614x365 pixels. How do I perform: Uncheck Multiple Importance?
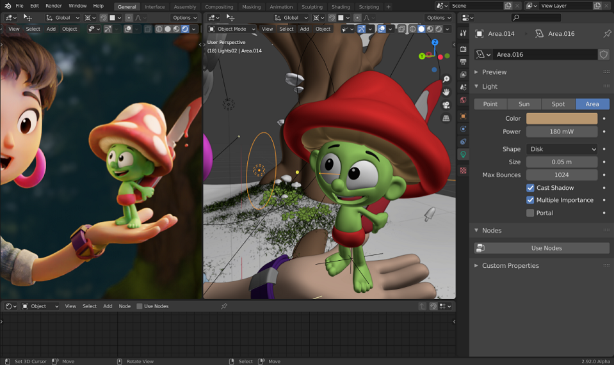pyautogui.click(x=530, y=200)
